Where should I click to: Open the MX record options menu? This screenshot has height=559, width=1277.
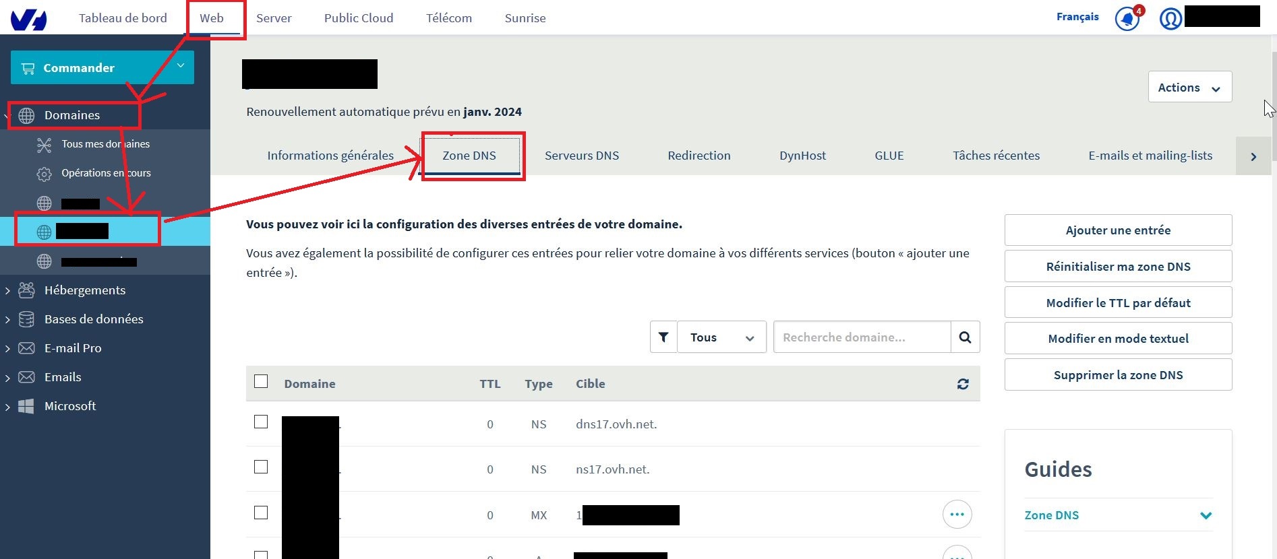coord(957,515)
